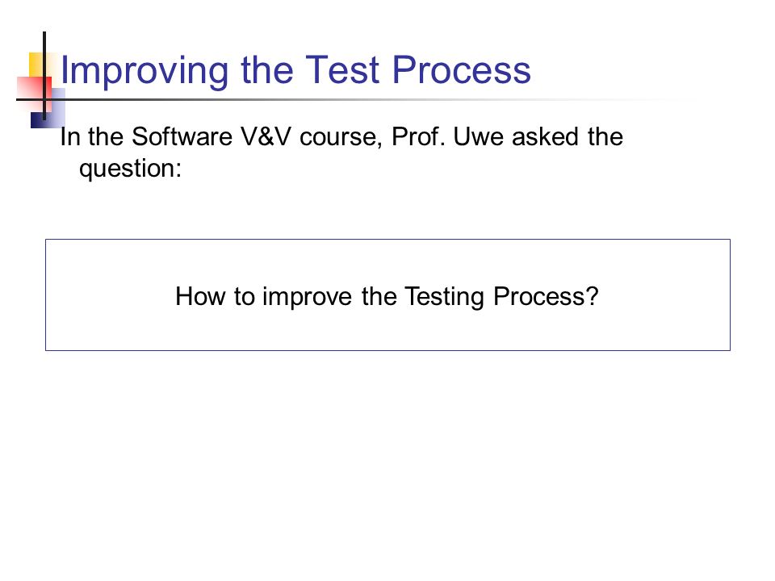
Task: Select the vertical black line by title
Action: (44, 76)
